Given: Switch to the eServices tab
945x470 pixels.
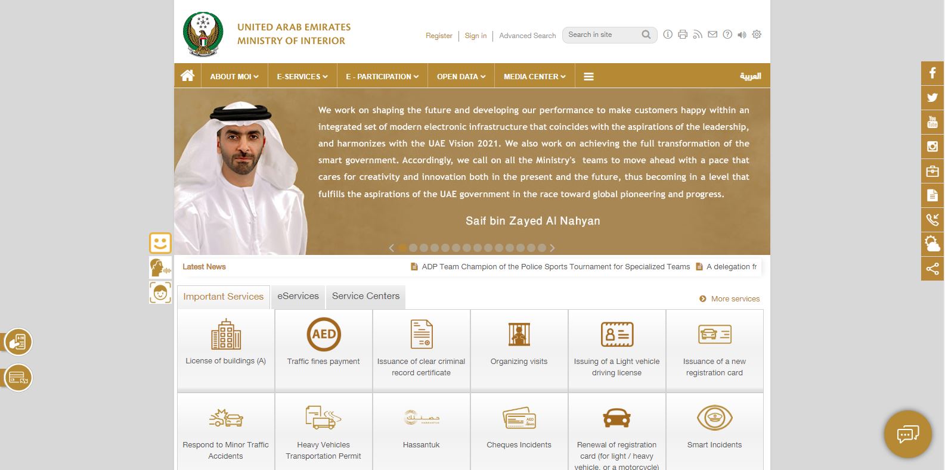Looking at the screenshot, I should [x=298, y=296].
